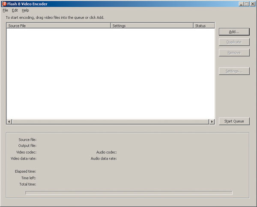Open the Help menu
This screenshot has height=207, width=257.
25,10
